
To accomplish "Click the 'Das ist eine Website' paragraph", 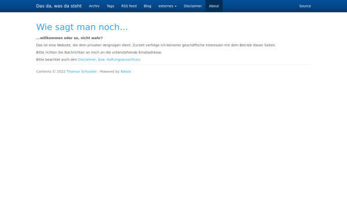I will (156, 45).
